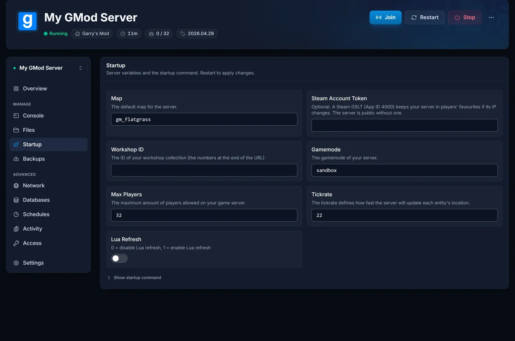The width and height of the screenshot is (515, 341).
Task: Open the Access page
Action: coord(48,243)
